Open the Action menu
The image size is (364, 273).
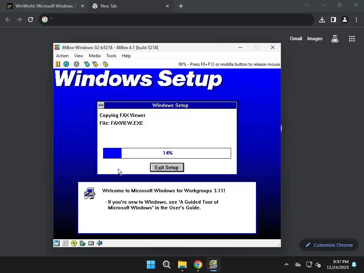point(62,56)
